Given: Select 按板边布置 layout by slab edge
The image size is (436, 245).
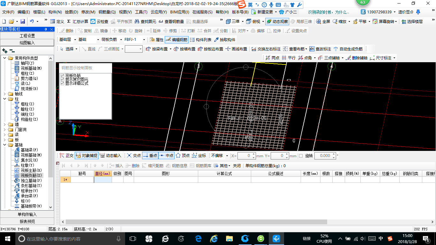Looking at the screenshot, I should 211,49.
